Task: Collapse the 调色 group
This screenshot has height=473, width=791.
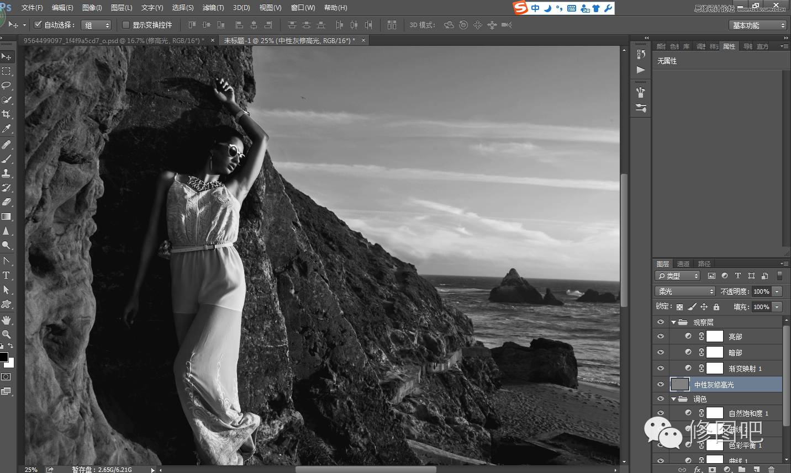Action: [674, 398]
